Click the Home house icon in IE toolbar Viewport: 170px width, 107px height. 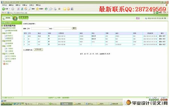click(x=26, y=9)
